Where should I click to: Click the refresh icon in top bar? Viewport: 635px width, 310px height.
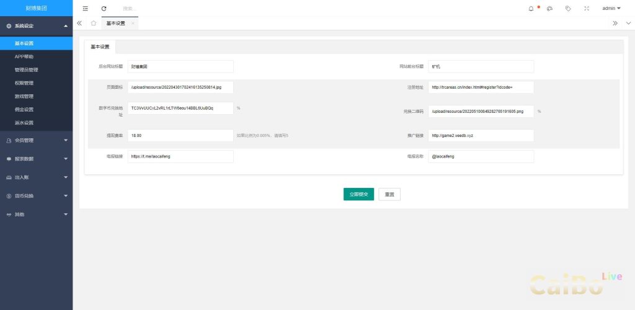tap(104, 9)
